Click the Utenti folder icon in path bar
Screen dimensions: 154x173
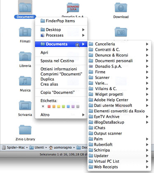(x=31, y=147)
